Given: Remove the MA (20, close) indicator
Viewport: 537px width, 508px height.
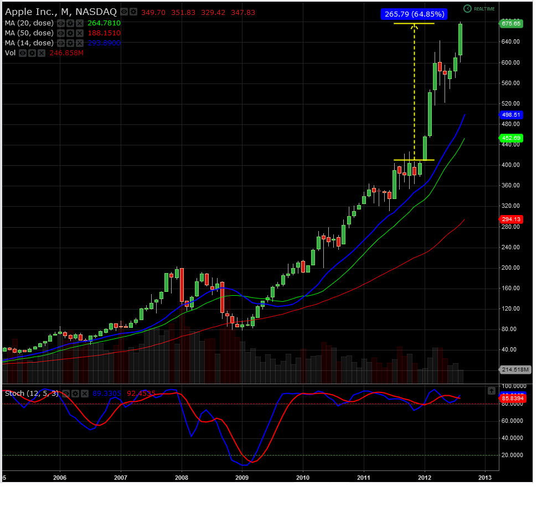Looking at the screenshot, I should point(80,23).
